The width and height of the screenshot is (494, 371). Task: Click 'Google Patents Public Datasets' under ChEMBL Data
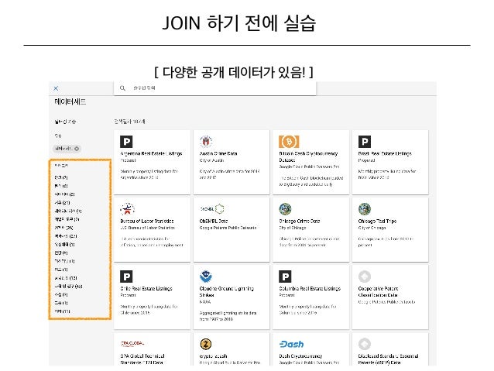click(x=228, y=228)
